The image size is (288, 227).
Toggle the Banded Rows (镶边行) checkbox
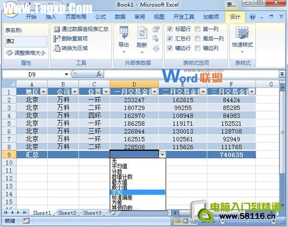[170, 48]
